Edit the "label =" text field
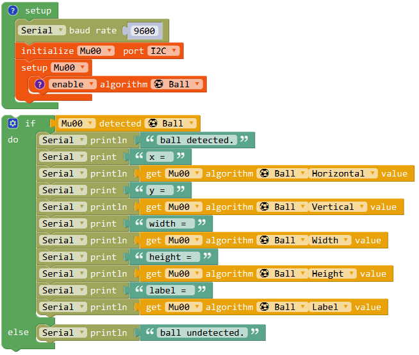 click(x=170, y=290)
